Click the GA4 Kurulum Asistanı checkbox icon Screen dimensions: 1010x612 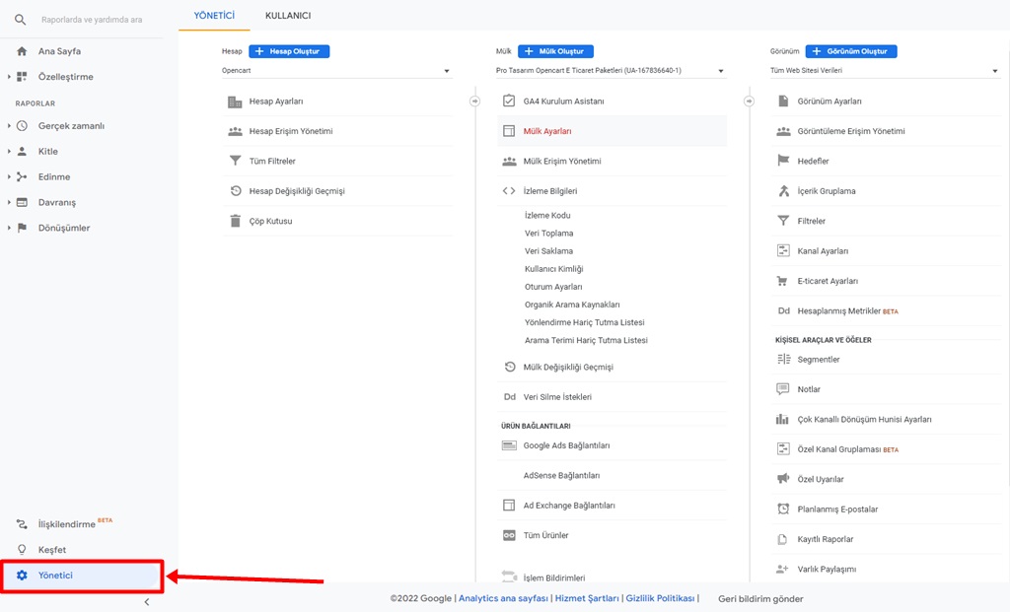click(509, 102)
